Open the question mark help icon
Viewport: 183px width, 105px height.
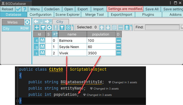[x=25, y=9]
